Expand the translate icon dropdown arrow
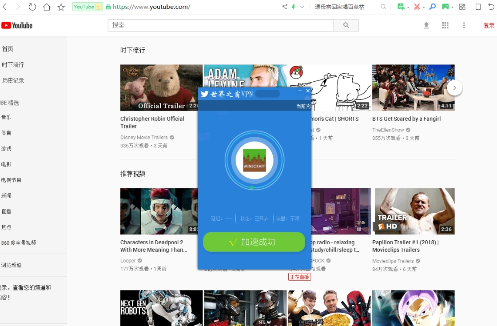The height and width of the screenshot is (326, 497). pos(408,7)
